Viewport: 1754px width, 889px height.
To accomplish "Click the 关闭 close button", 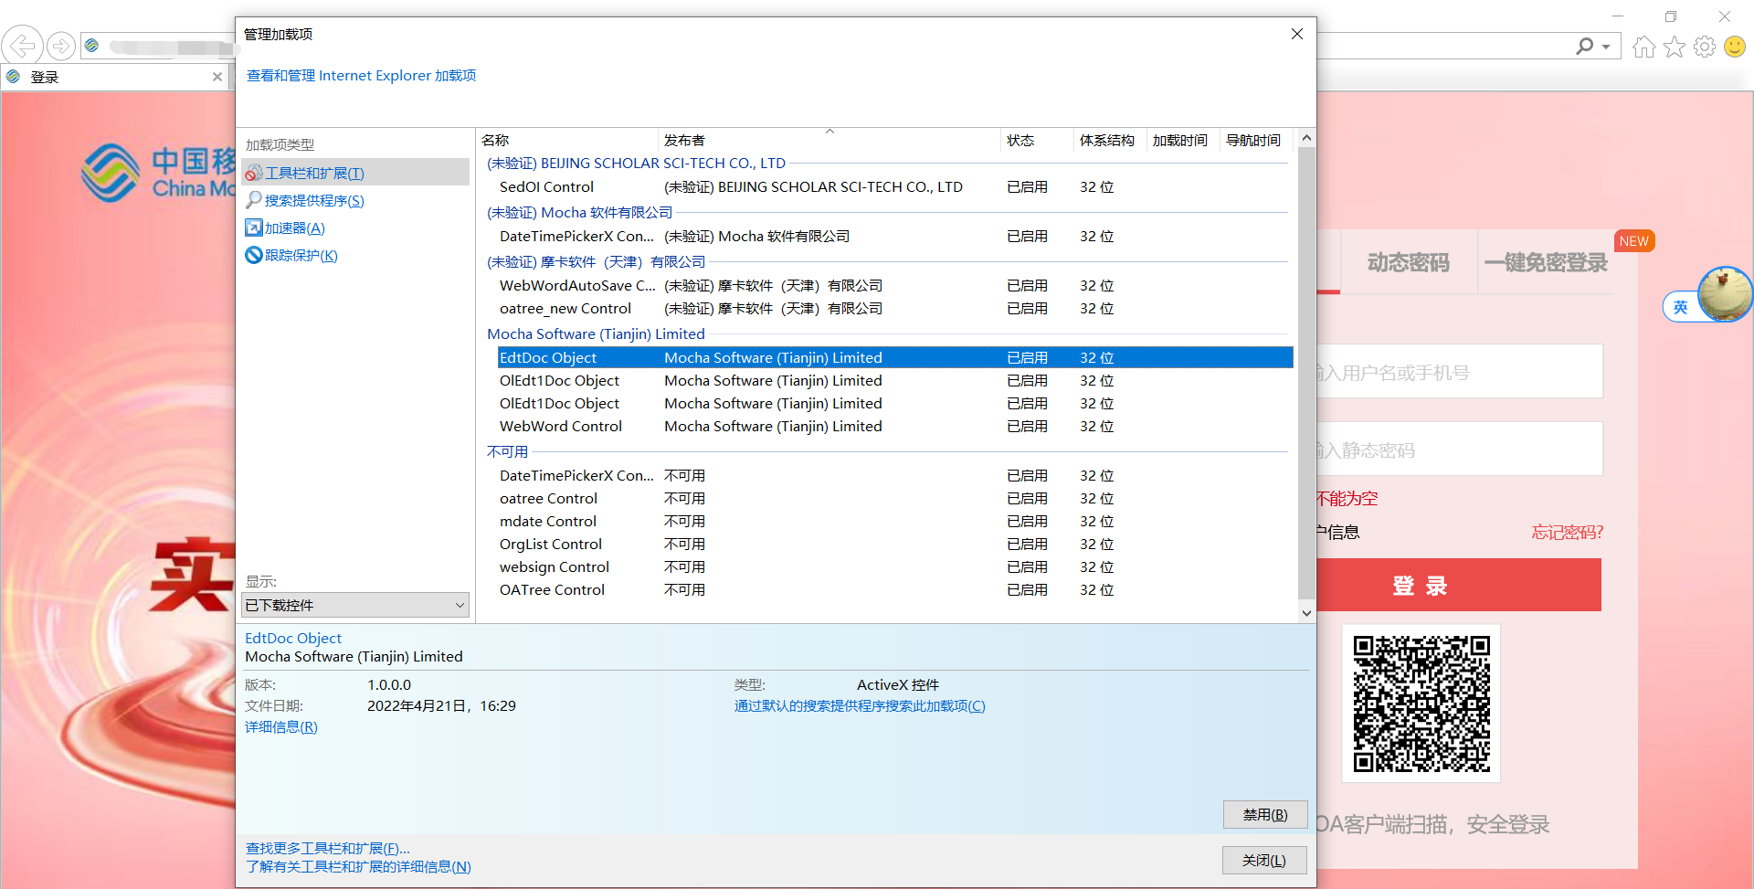I will pyautogui.click(x=1263, y=860).
